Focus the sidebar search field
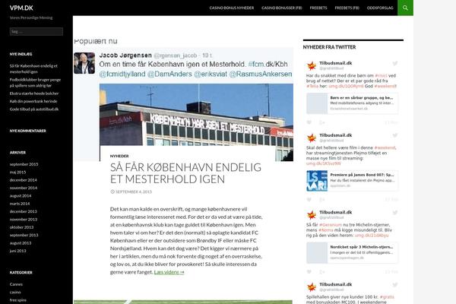Viewport: 456px width, 304px height. (x=36, y=31)
